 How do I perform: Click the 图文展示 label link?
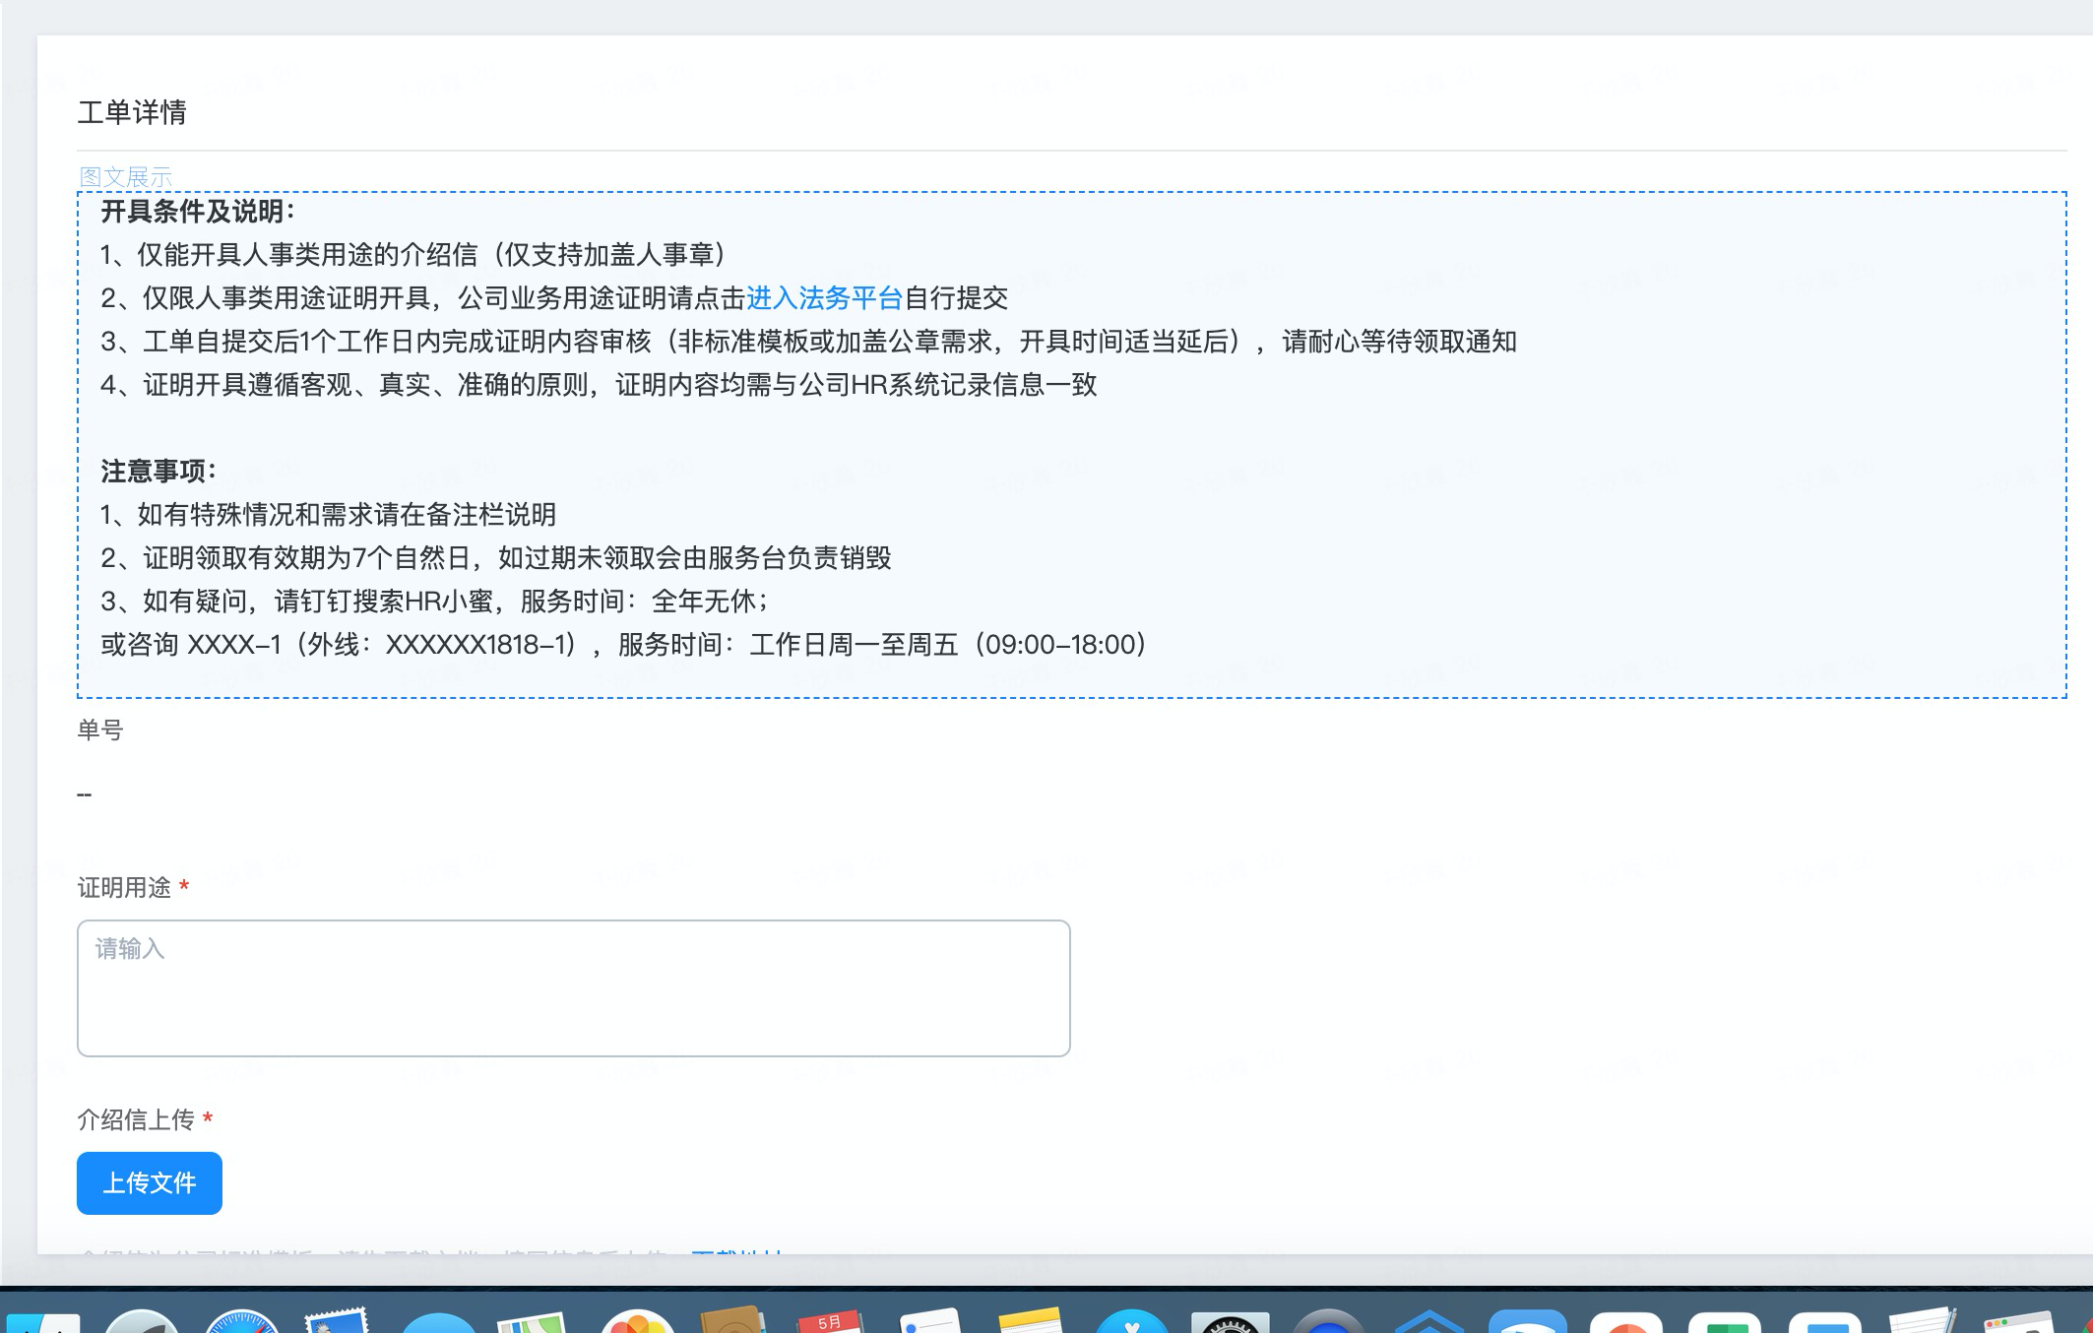125,177
